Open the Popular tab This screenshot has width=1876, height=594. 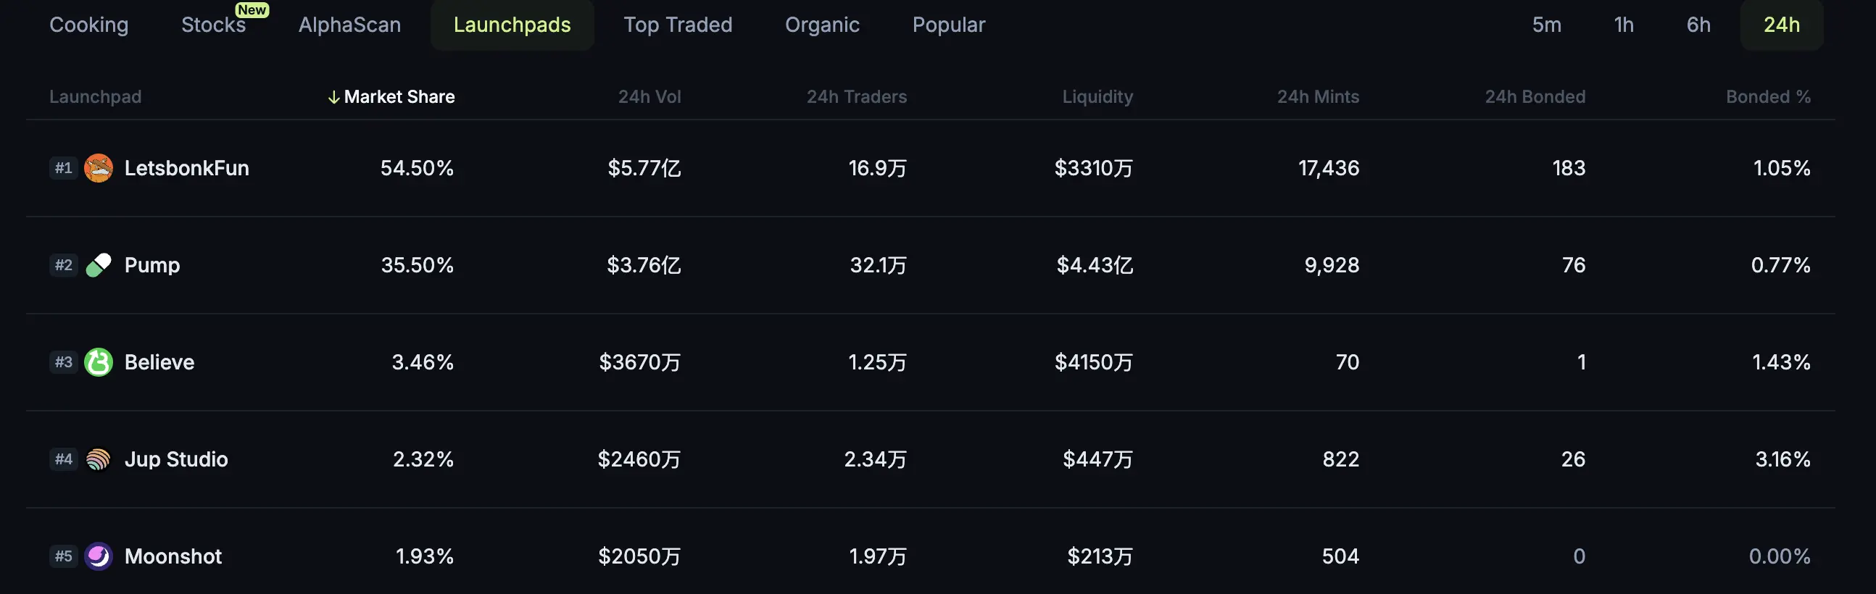click(x=948, y=25)
